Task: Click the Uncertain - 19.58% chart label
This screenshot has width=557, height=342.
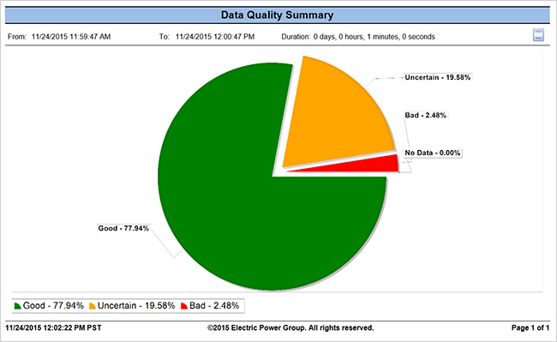Action: point(438,77)
